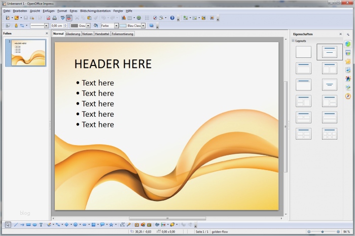Click the Help icon in toolbar
Image resolution: width=355 pixels, height=236 pixels.
(172, 18)
